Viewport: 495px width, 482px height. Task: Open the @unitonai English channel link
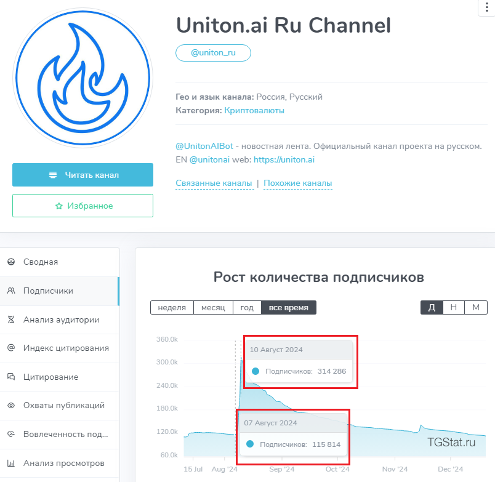click(x=209, y=159)
